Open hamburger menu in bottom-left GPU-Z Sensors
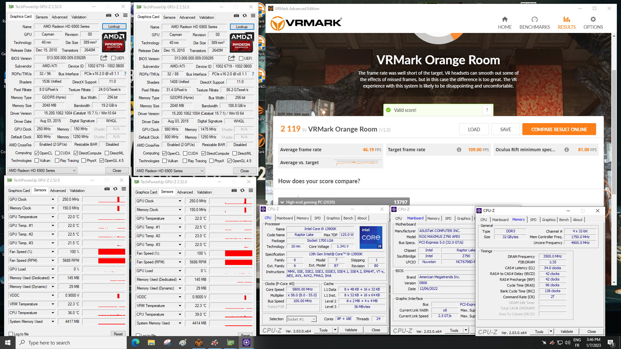The height and width of the screenshot is (349, 621). click(x=124, y=189)
